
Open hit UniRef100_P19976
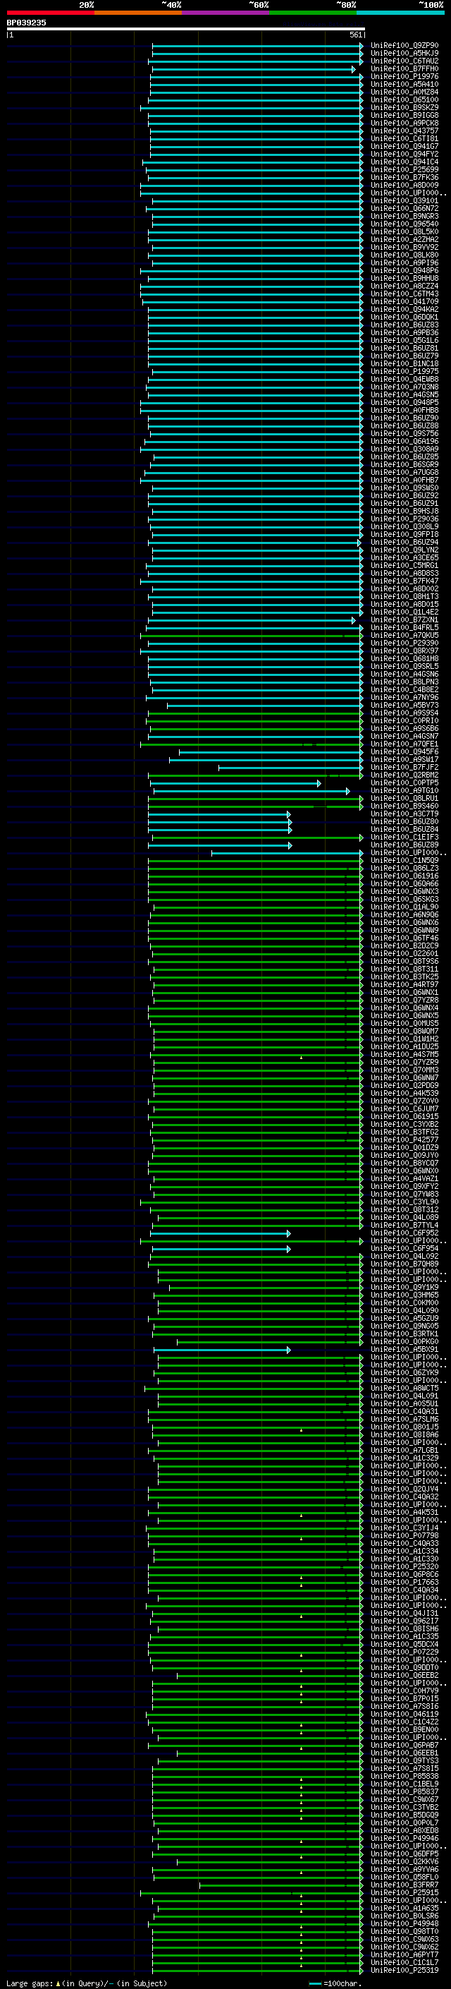point(404,76)
